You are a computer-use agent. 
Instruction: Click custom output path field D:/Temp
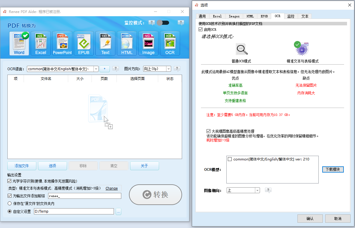pos(74,211)
